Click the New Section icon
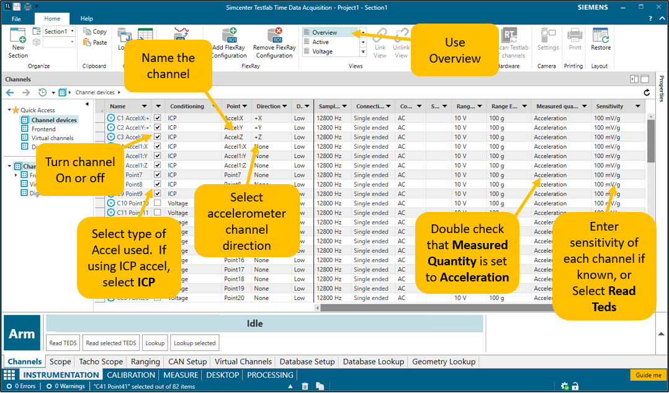This screenshot has width=669, height=393. click(x=18, y=36)
